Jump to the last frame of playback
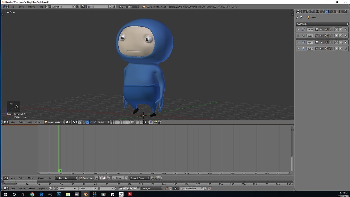The height and width of the screenshot is (197, 350). tap(139, 189)
